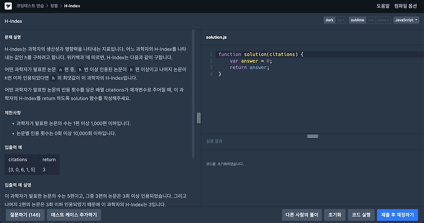424x223 pixels.
Task: Select the solution.js file tab
Action: point(217,37)
